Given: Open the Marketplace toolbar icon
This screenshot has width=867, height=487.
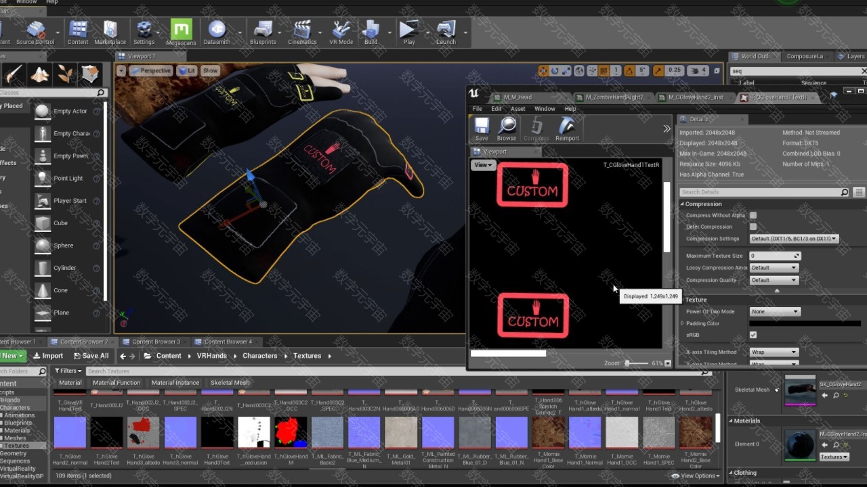Looking at the screenshot, I should [x=110, y=32].
